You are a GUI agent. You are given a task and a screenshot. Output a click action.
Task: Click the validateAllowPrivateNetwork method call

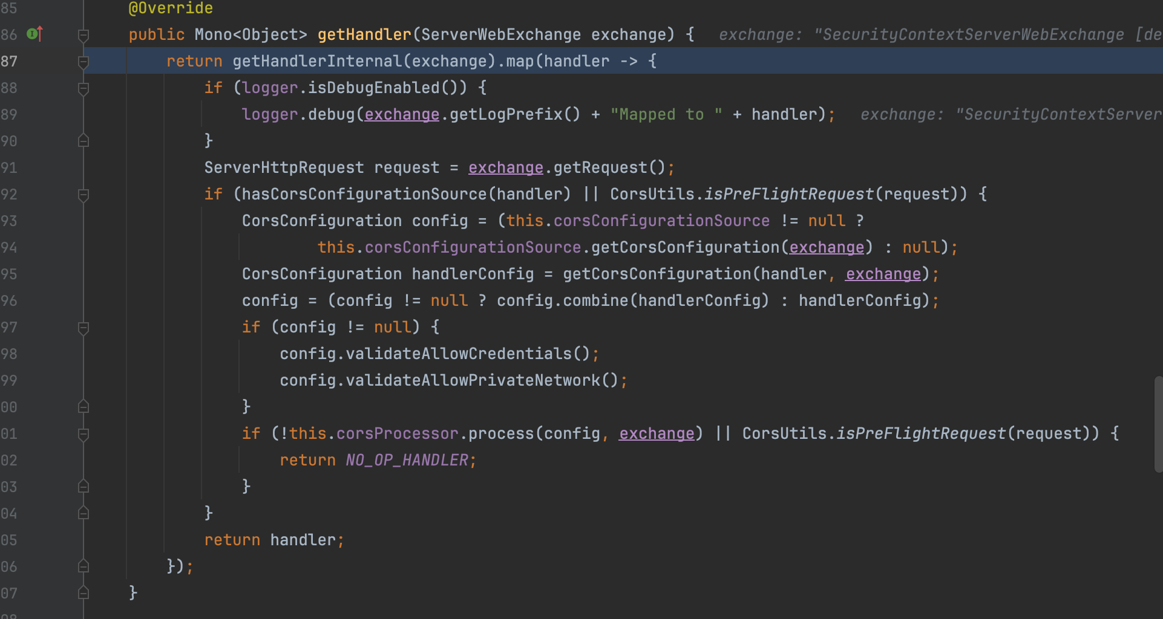[x=473, y=380]
